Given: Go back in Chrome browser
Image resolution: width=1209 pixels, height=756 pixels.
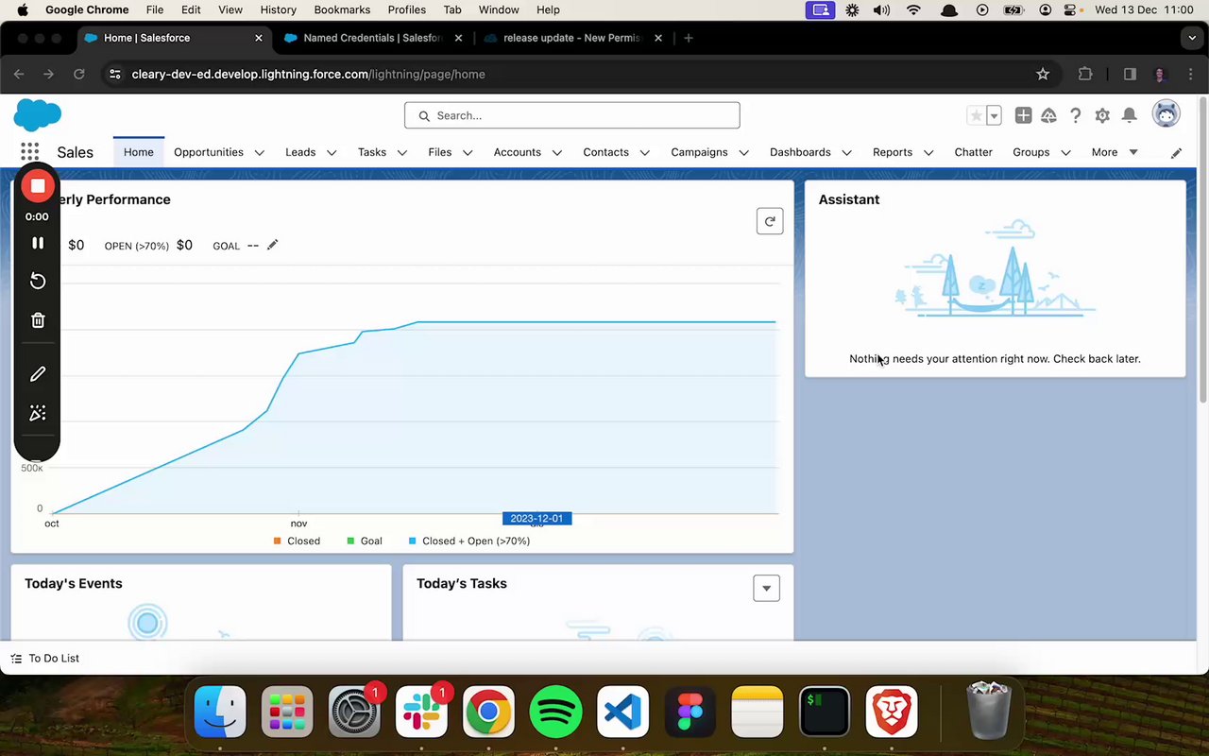Looking at the screenshot, I should pos(19,74).
